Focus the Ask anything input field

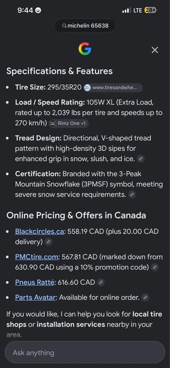(85, 352)
